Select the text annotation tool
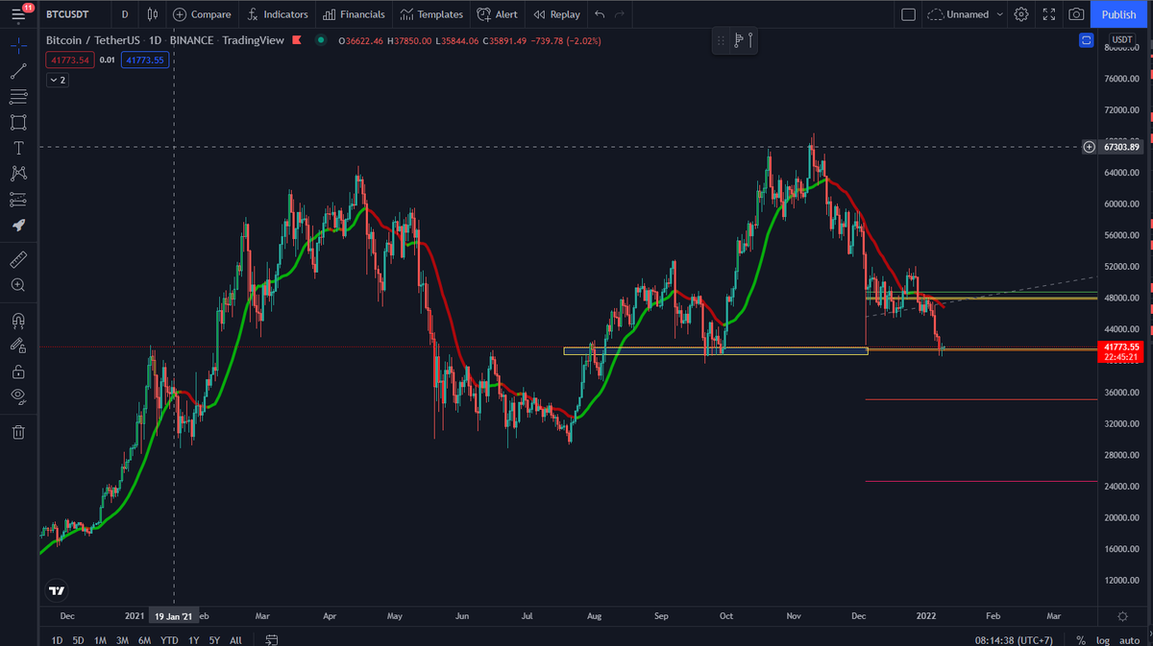This screenshot has width=1153, height=646. (x=18, y=148)
